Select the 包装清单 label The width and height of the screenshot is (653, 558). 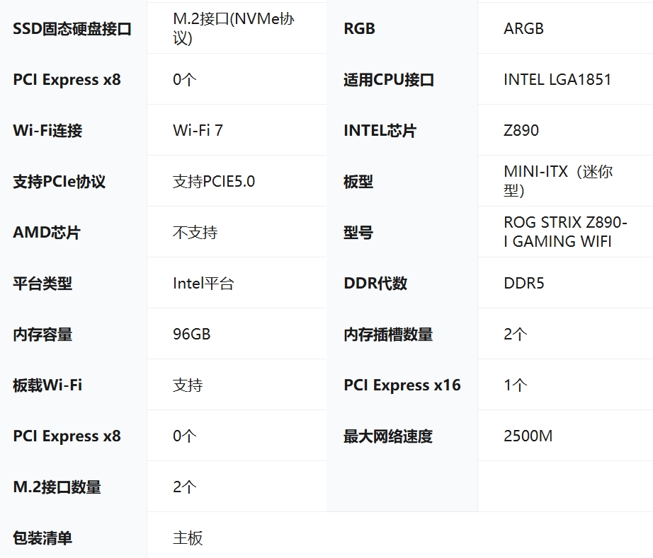(42, 538)
